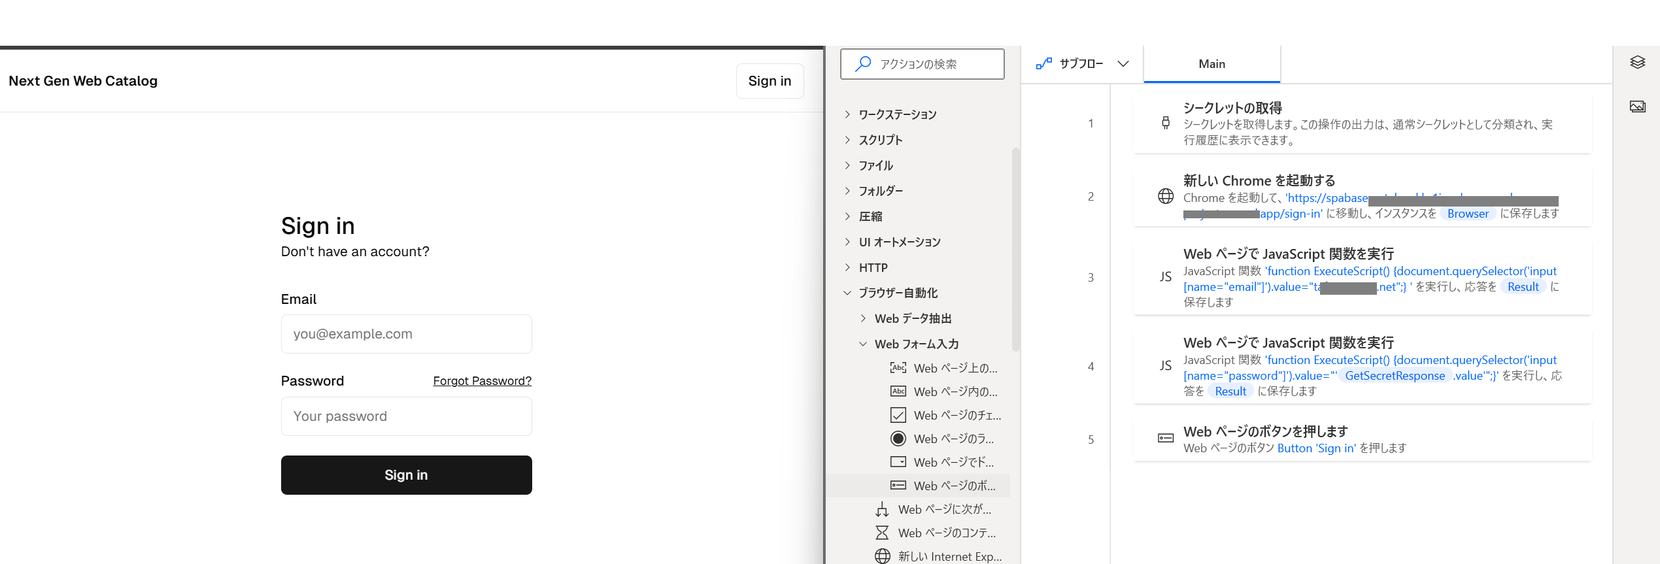Click the hourglass icon beside Web ページのコンテ...

(882, 533)
